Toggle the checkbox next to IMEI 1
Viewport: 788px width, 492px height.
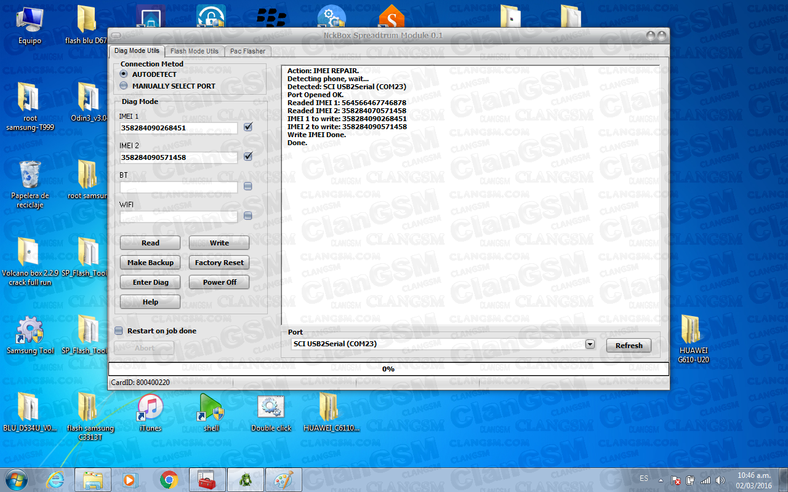coord(248,127)
